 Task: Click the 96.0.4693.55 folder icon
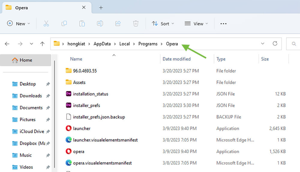68,70
